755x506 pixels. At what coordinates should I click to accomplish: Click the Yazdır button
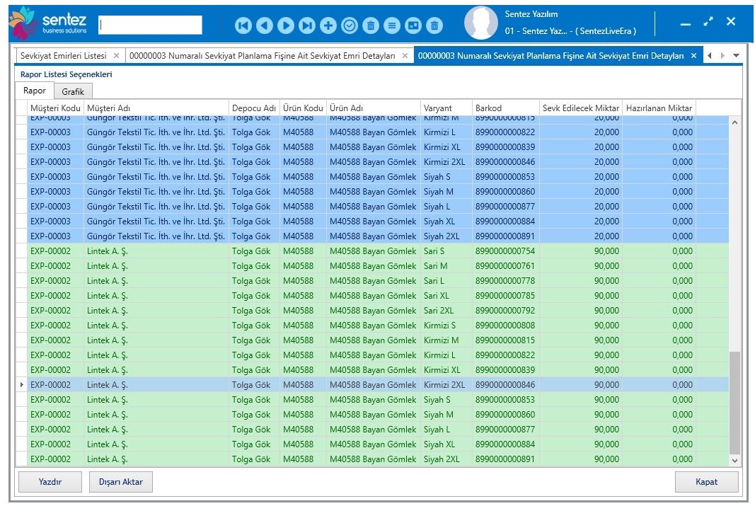[50, 481]
